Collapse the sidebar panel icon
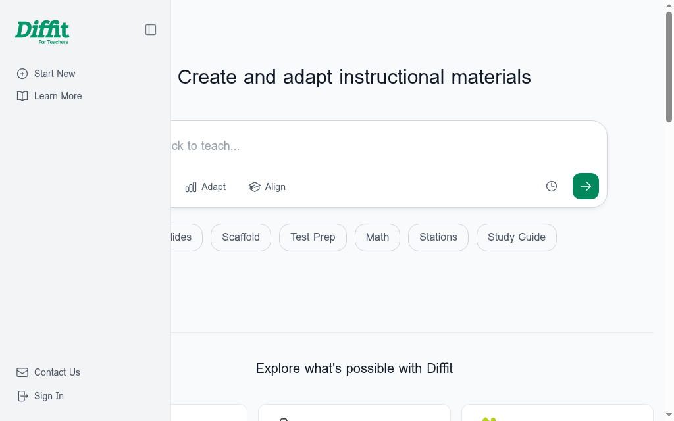Image resolution: width=674 pixels, height=421 pixels. point(151,30)
